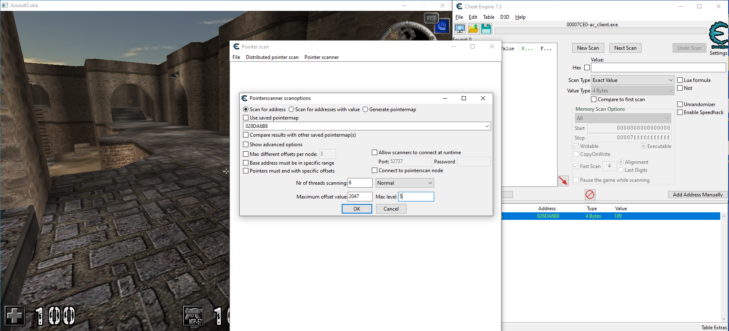Open the Distributed pointer scan menu

point(272,57)
